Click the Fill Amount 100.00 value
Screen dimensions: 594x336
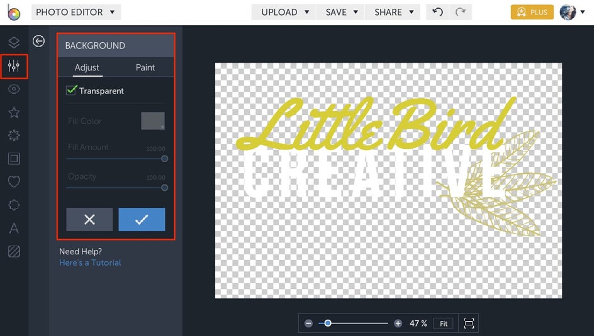(155, 149)
